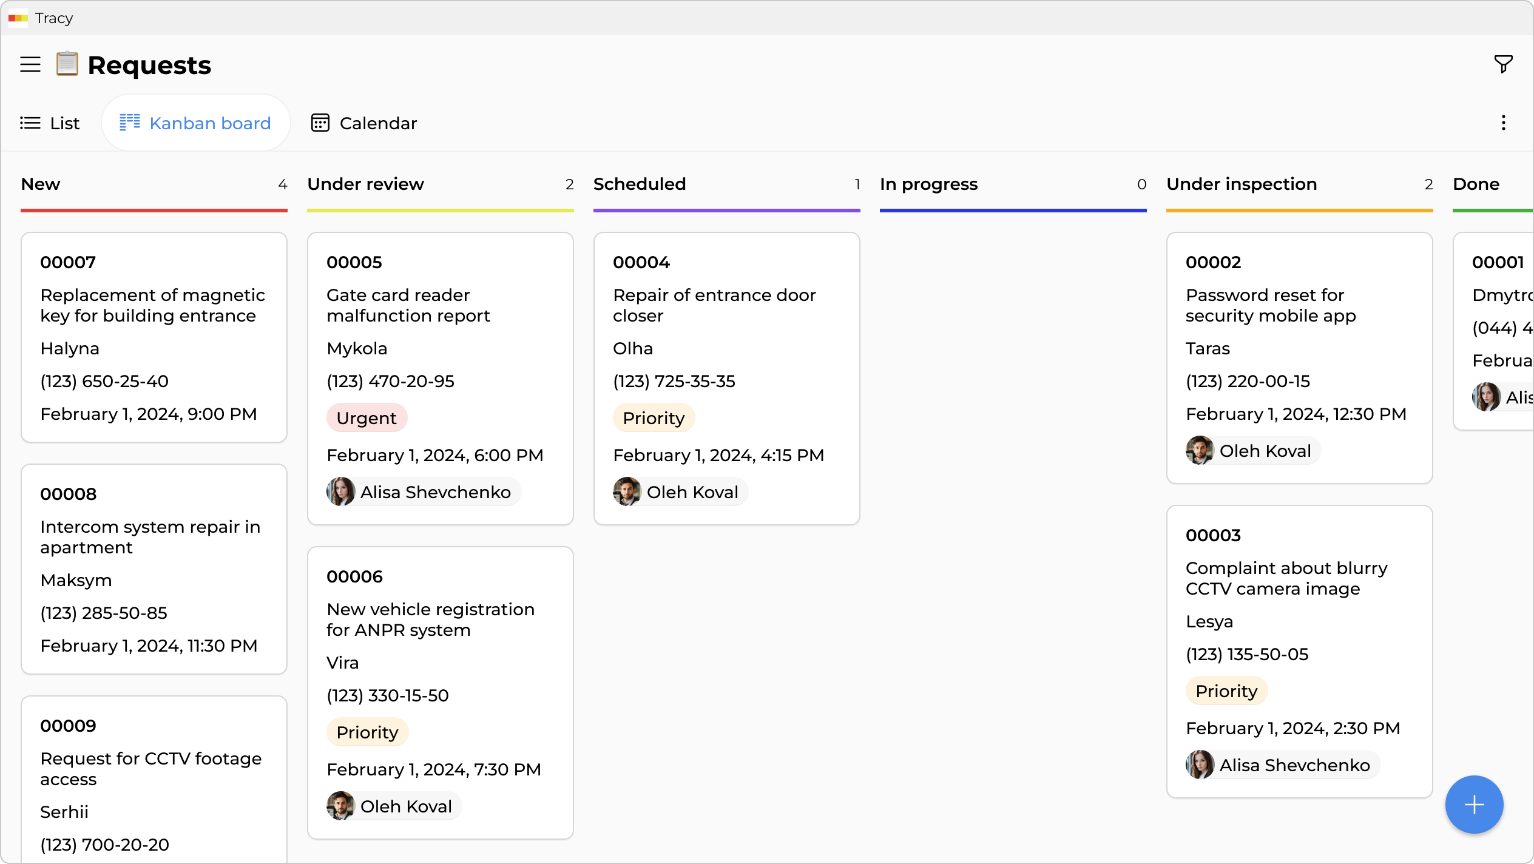Open request card 00007 magnetic key replacement
Viewport: 1534px width, 864px height.
[154, 337]
